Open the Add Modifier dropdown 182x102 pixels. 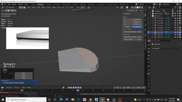point(166,48)
